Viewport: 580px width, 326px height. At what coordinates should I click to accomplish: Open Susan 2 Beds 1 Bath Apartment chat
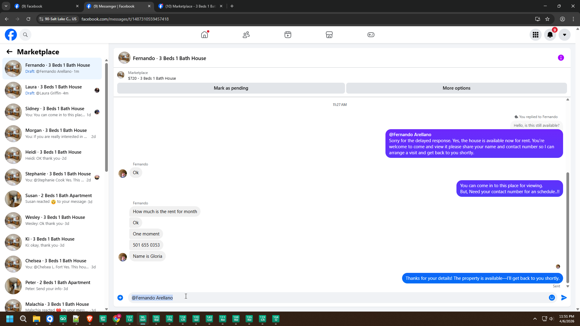pyautogui.click(x=52, y=199)
